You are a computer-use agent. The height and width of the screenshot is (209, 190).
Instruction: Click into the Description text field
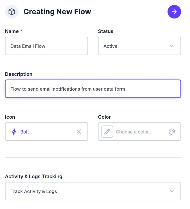pos(93,89)
